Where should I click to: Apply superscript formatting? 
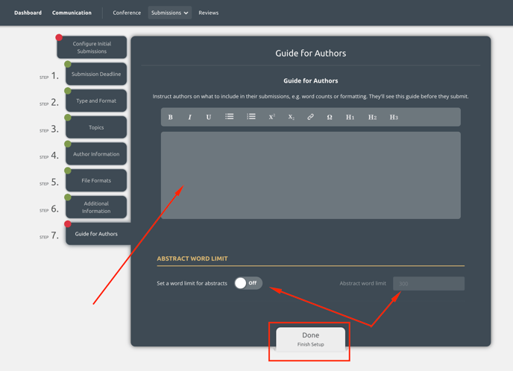pos(272,117)
